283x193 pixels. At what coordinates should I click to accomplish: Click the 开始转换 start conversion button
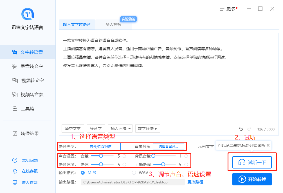(252, 179)
